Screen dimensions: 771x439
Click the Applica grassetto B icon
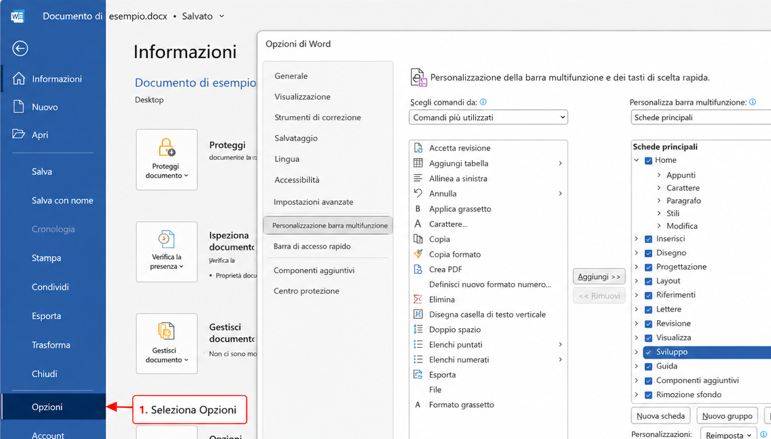point(418,209)
